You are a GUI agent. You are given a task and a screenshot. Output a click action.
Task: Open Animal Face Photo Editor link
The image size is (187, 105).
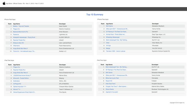116,34
